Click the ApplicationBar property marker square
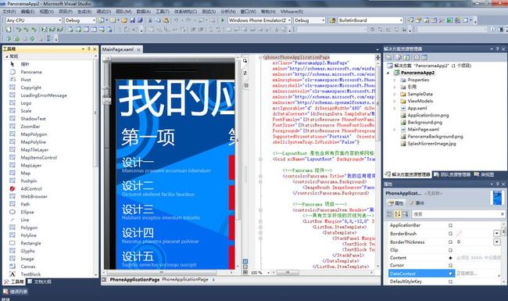This screenshot has height=301, width=508. (x=450, y=225)
